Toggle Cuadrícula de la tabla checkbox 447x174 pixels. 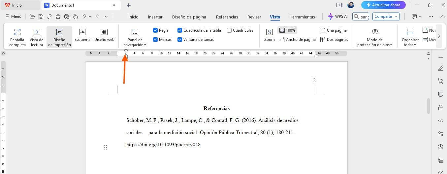(x=180, y=30)
